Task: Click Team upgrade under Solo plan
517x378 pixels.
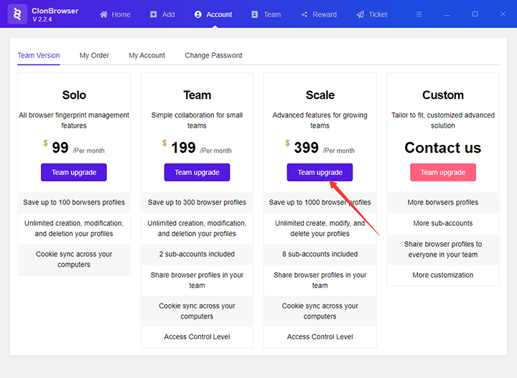Action: pyautogui.click(x=74, y=172)
